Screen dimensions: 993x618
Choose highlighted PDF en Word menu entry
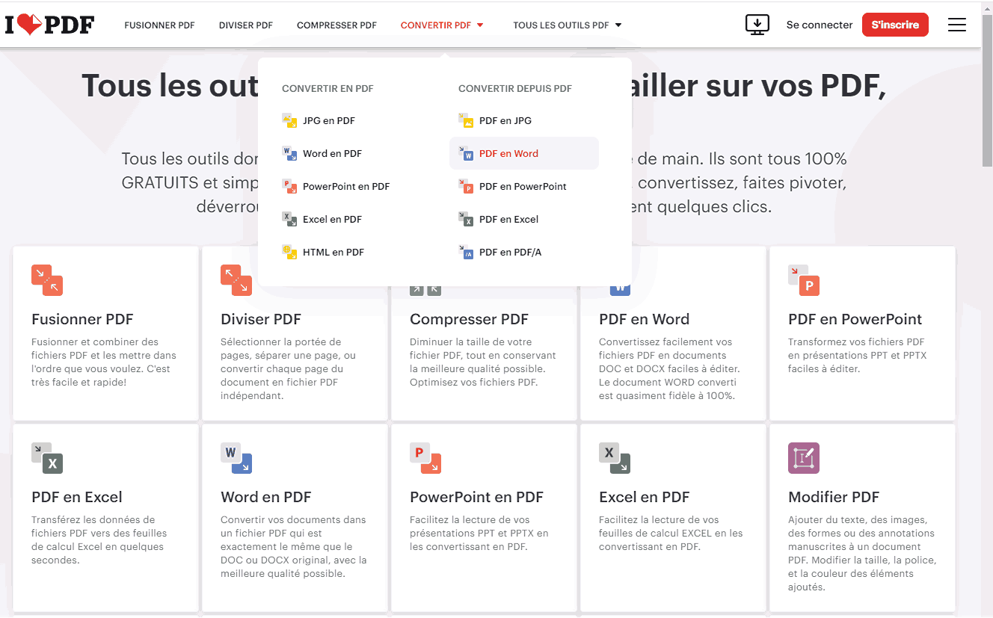524,153
